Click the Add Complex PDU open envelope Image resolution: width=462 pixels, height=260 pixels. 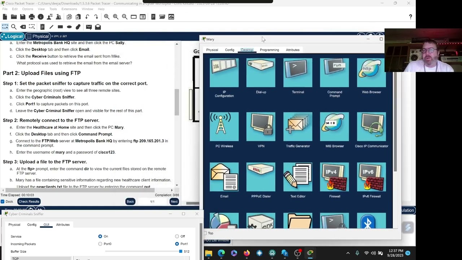[x=98, y=27]
